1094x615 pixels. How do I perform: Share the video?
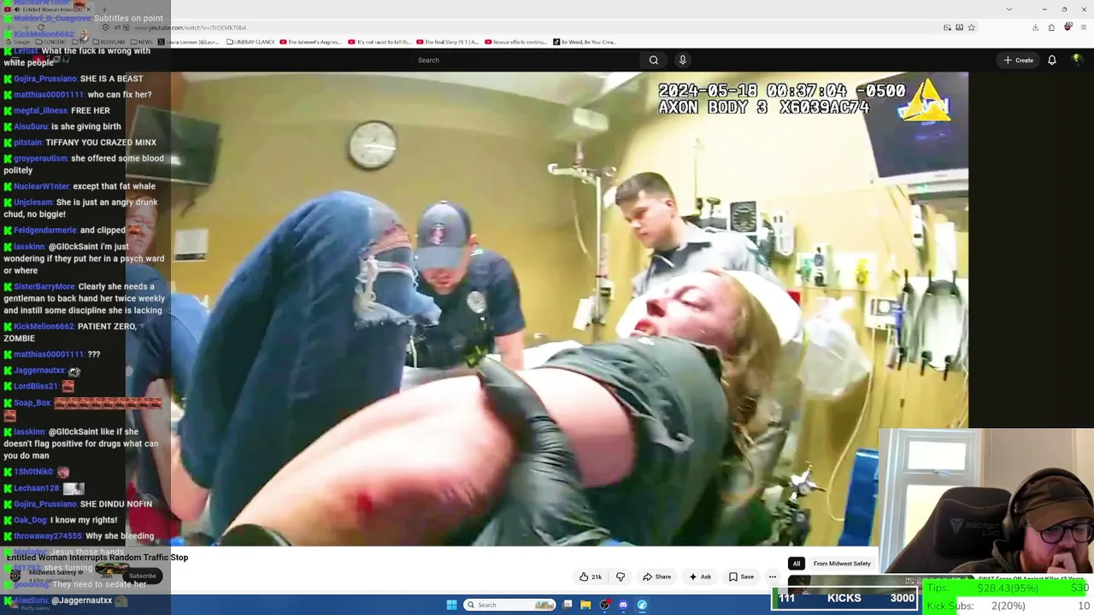coord(656,577)
